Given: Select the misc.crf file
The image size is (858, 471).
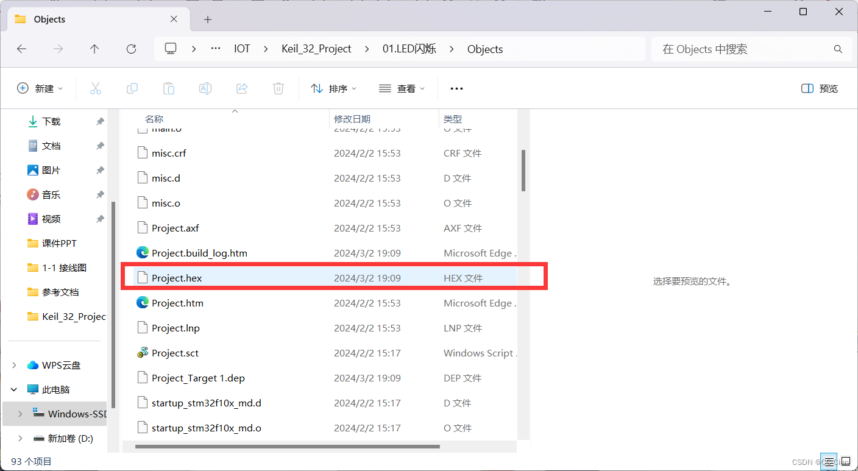Looking at the screenshot, I should [x=325, y=153].
